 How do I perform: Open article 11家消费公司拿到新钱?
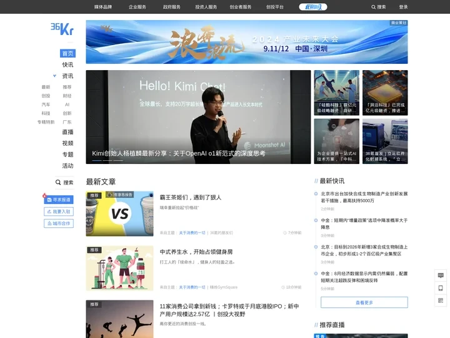point(229,310)
